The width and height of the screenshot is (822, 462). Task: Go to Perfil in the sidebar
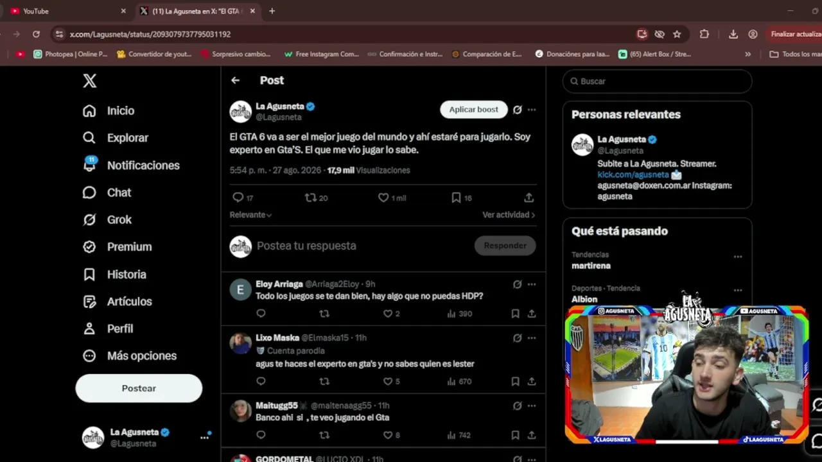pyautogui.click(x=108, y=329)
